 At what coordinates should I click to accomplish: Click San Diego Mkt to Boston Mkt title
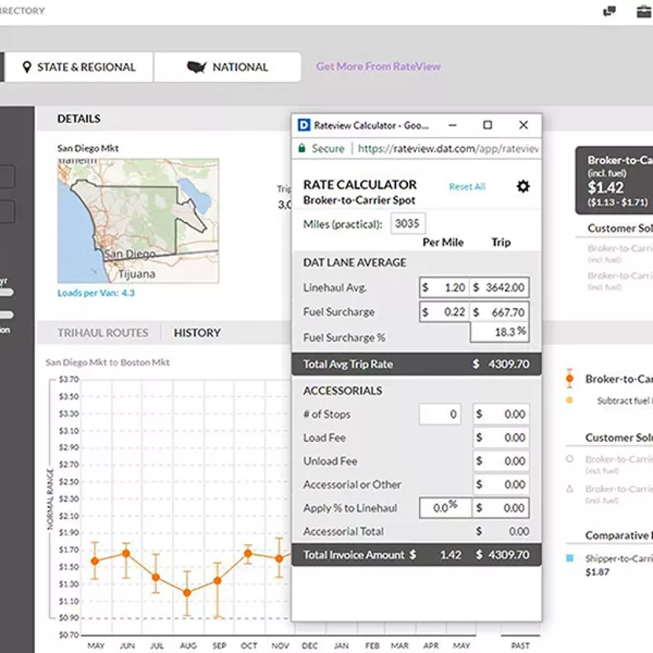coord(107,362)
